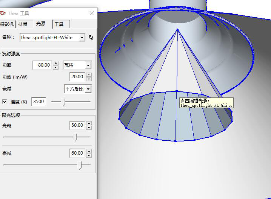The width and height of the screenshot is (271, 199).
Task: Click the Thea logo icon in title bar
Action: click(3, 13)
